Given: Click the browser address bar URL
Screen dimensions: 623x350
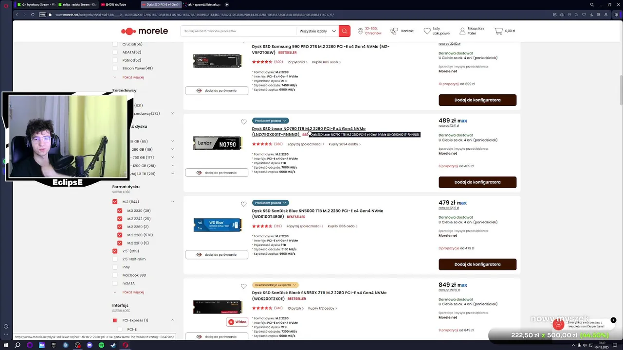Looking at the screenshot, I should pos(195,15).
